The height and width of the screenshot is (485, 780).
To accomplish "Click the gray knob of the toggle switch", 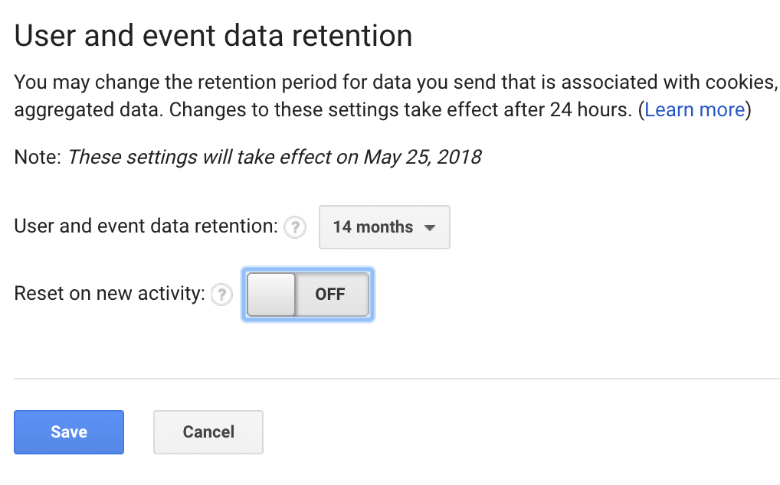I will pos(271,295).
